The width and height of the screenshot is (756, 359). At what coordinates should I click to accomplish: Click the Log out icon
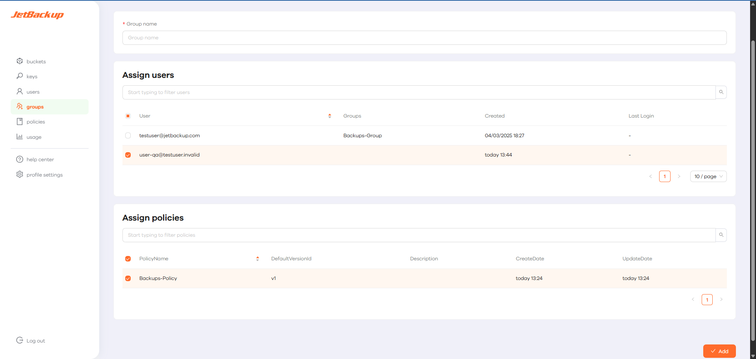[x=20, y=340]
